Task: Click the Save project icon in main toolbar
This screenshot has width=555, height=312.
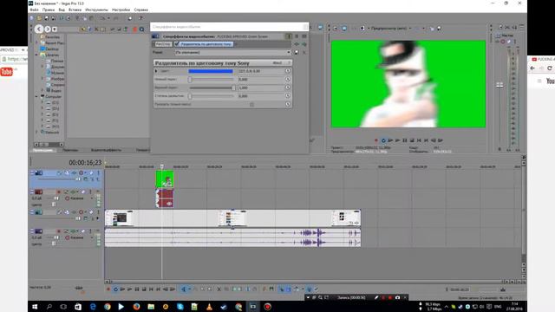Action: (46, 18)
